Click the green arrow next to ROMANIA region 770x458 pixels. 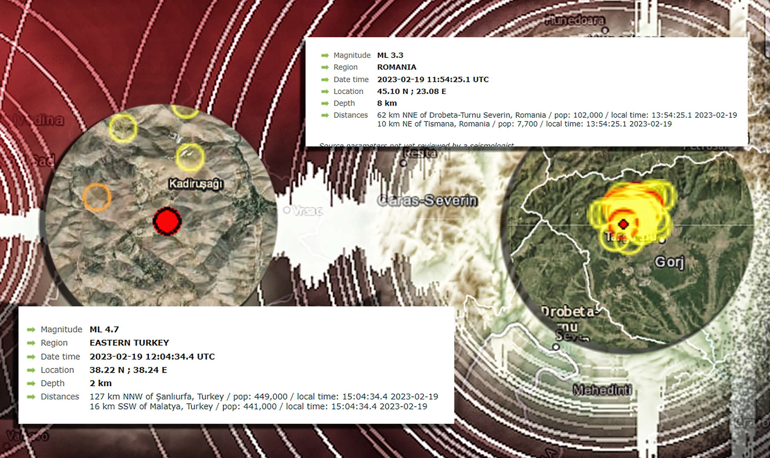coord(325,67)
